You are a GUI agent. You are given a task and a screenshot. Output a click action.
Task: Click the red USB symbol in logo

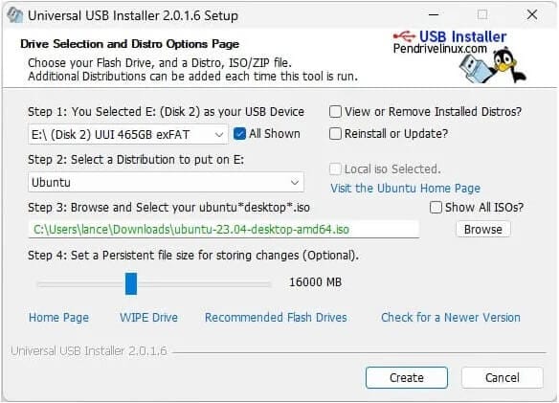tap(404, 36)
